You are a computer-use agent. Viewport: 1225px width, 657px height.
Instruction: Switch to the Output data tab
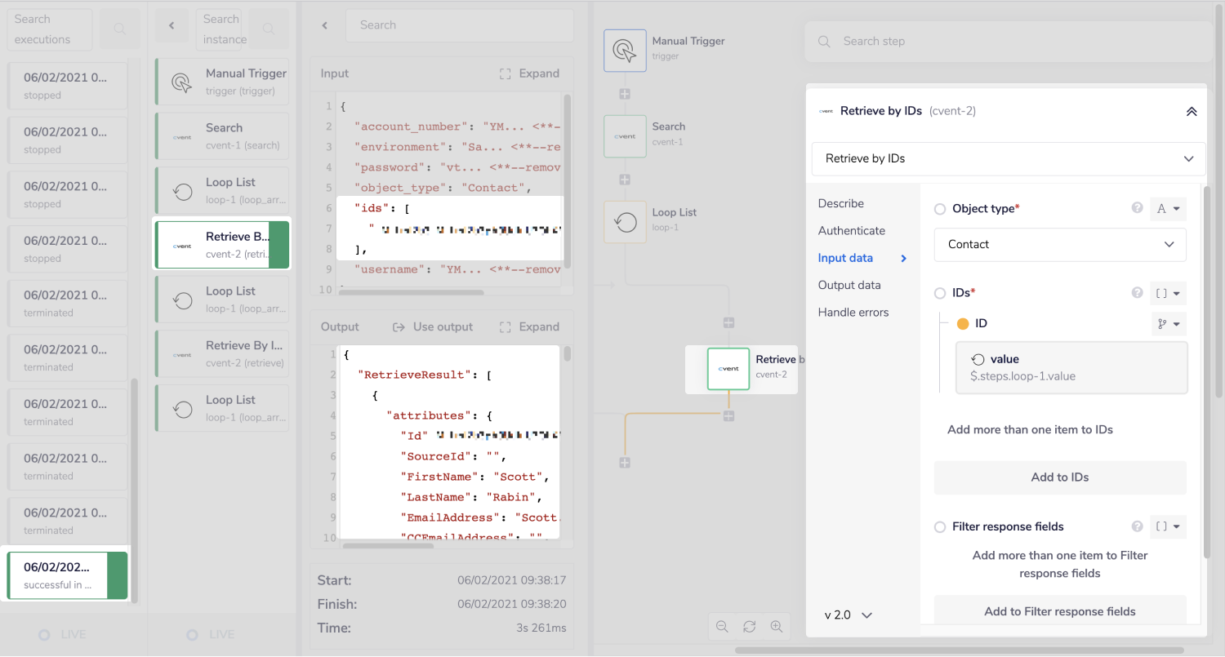point(849,285)
